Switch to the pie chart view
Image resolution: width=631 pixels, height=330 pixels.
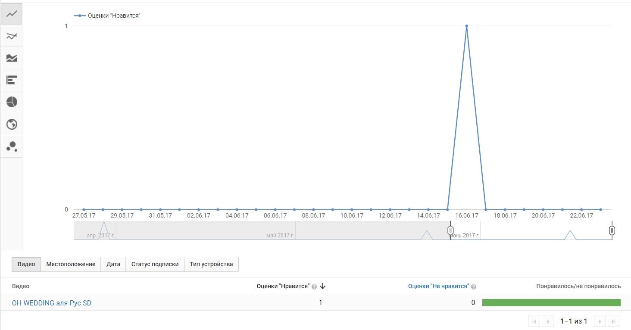pos(12,102)
